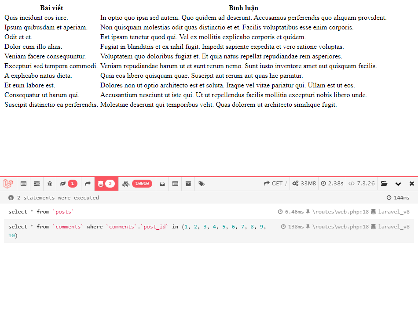Close the debugbar with the X

pyautogui.click(x=411, y=184)
